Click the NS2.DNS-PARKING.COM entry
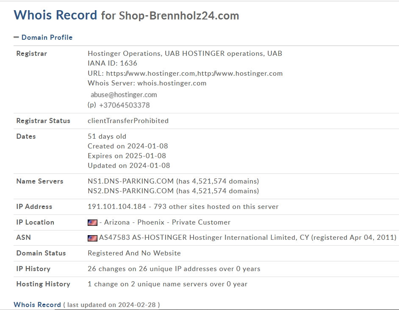 pyautogui.click(x=173, y=191)
